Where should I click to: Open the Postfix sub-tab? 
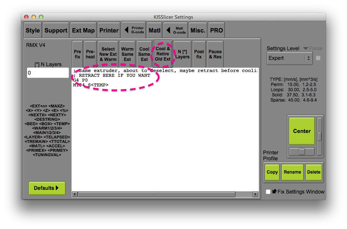pyautogui.click(x=199, y=54)
